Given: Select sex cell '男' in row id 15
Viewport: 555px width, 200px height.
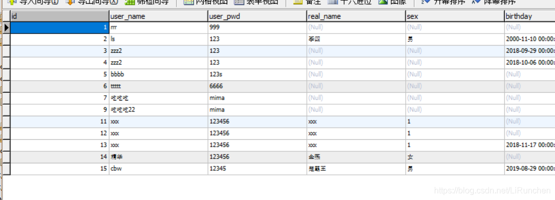Looking at the screenshot, I should (455, 169).
